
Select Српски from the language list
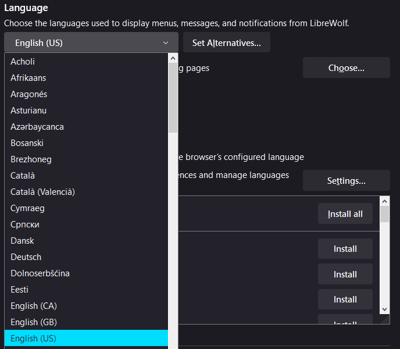point(25,225)
